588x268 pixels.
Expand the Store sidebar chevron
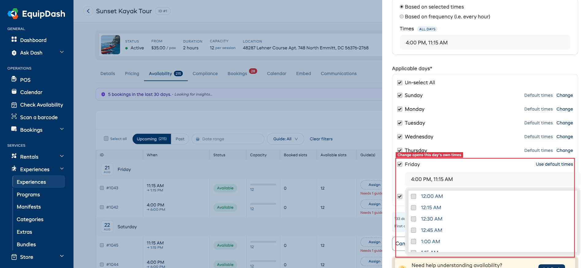coord(62,256)
